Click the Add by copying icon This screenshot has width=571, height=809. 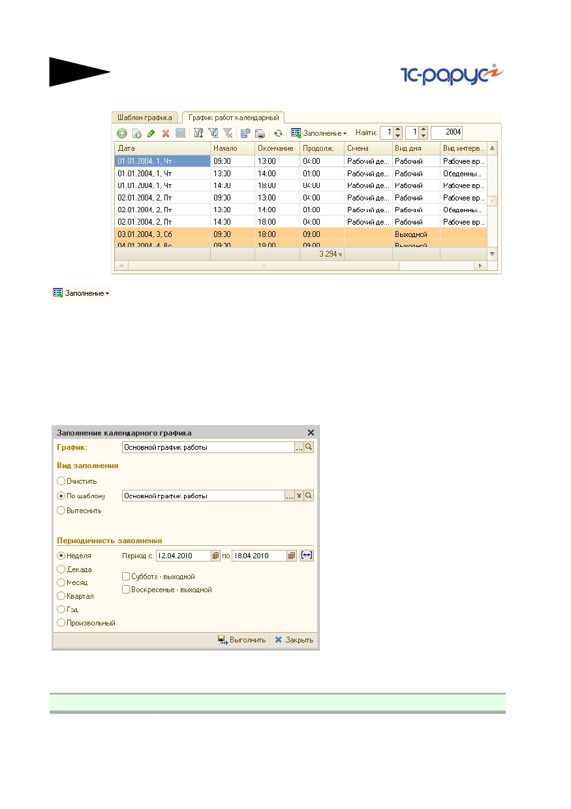tap(137, 133)
